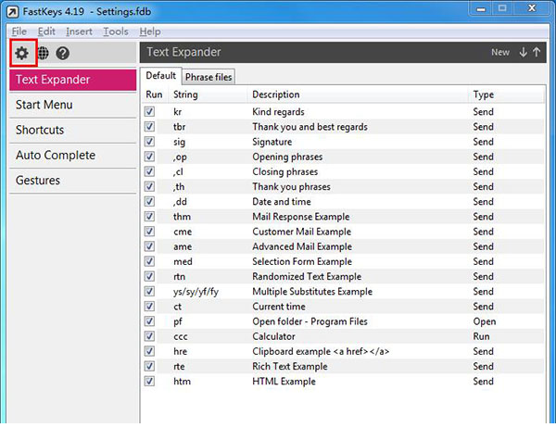556x440 pixels.
Task: Click the move up arrow icon
Action: 537,53
